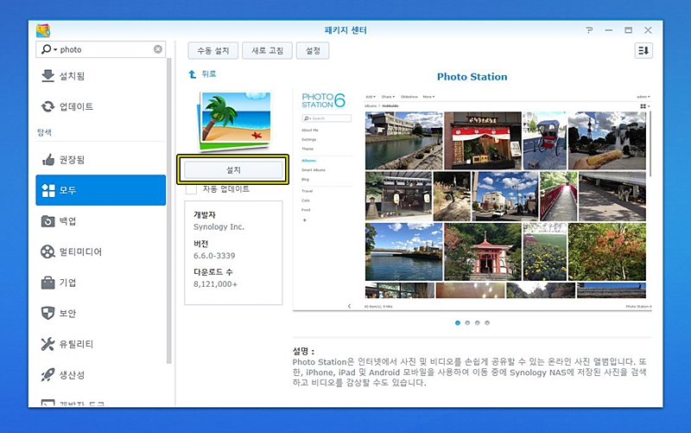Click the Photo Station screenshot preview
This screenshot has height=433, width=691.
(472, 201)
